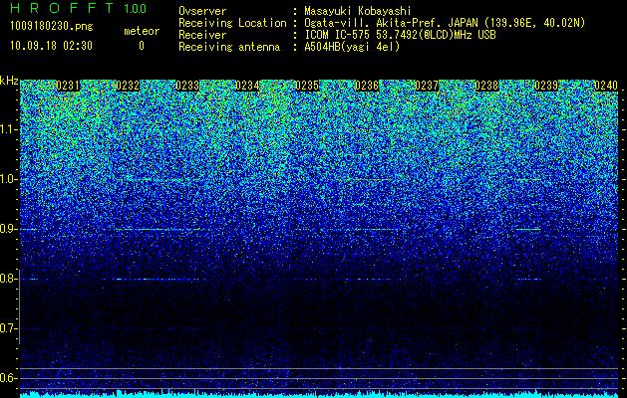The width and height of the screenshot is (627, 398).
Task: Select the 0235 time marker
Action: pyautogui.click(x=307, y=86)
